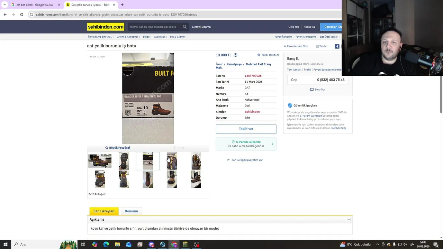This screenshot has height=249, width=443.
Task: Click the Ücretsiz İlan button
Action: point(331,27)
